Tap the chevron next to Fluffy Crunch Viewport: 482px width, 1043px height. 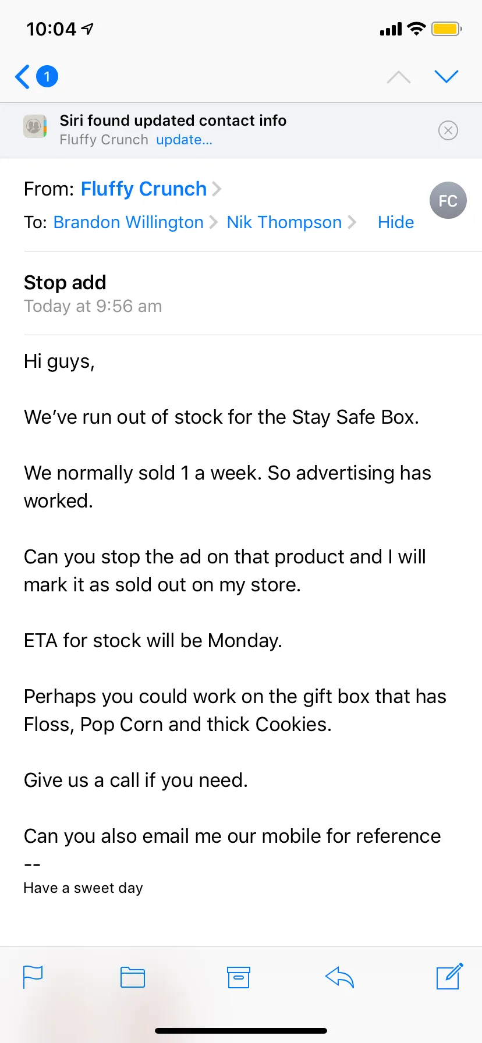(217, 189)
